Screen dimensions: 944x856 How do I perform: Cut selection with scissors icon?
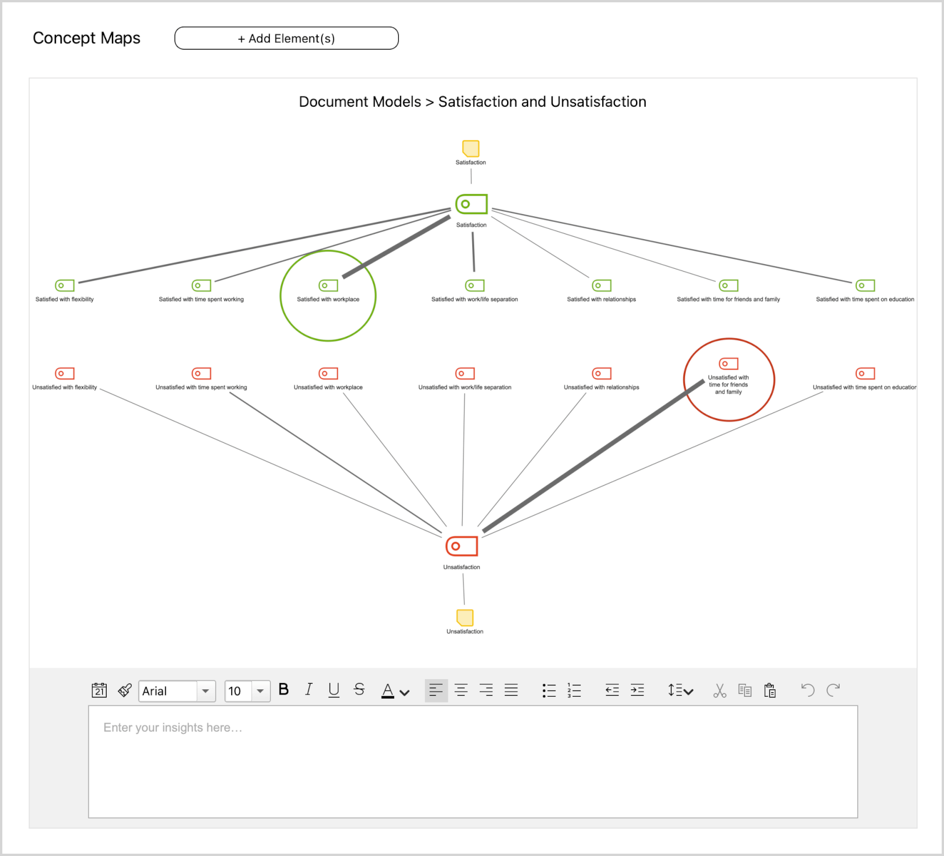[720, 691]
